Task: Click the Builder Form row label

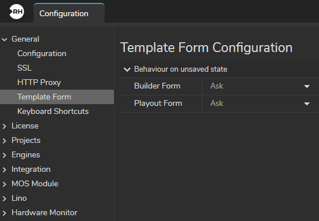Action: point(157,86)
